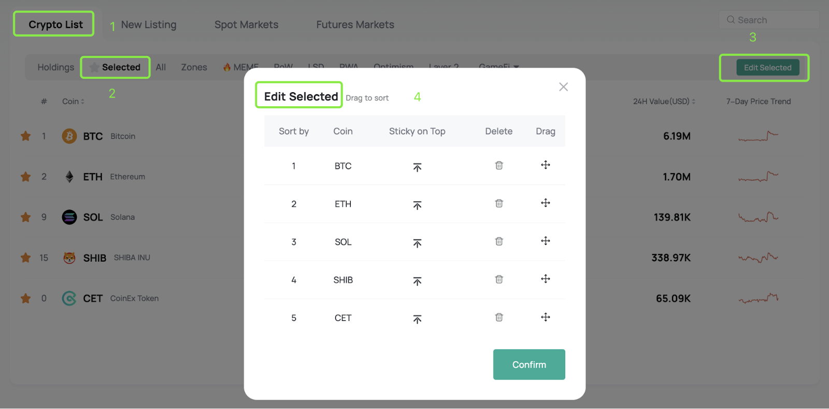Delete CET from selected list
The height and width of the screenshot is (409, 829).
pos(499,317)
